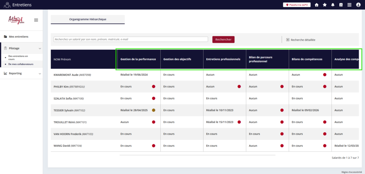Open the applications grid menu
Image resolution: width=365 pixels, height=174 pixels.
[x=349, y=5]
